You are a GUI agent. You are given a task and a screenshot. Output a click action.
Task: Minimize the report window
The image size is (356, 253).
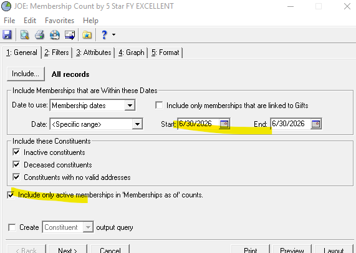tap(291, 6)
